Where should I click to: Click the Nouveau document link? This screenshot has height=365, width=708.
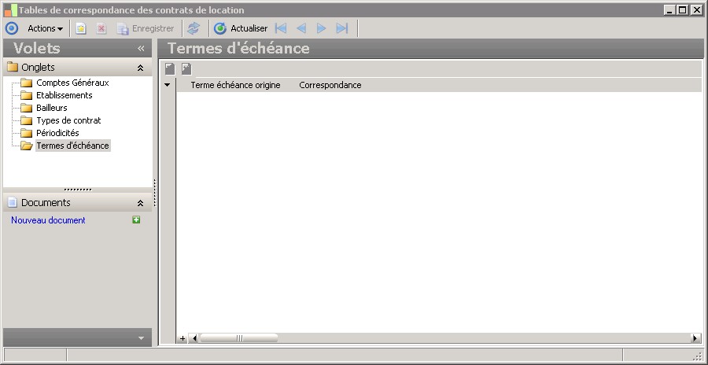(48, 220)
